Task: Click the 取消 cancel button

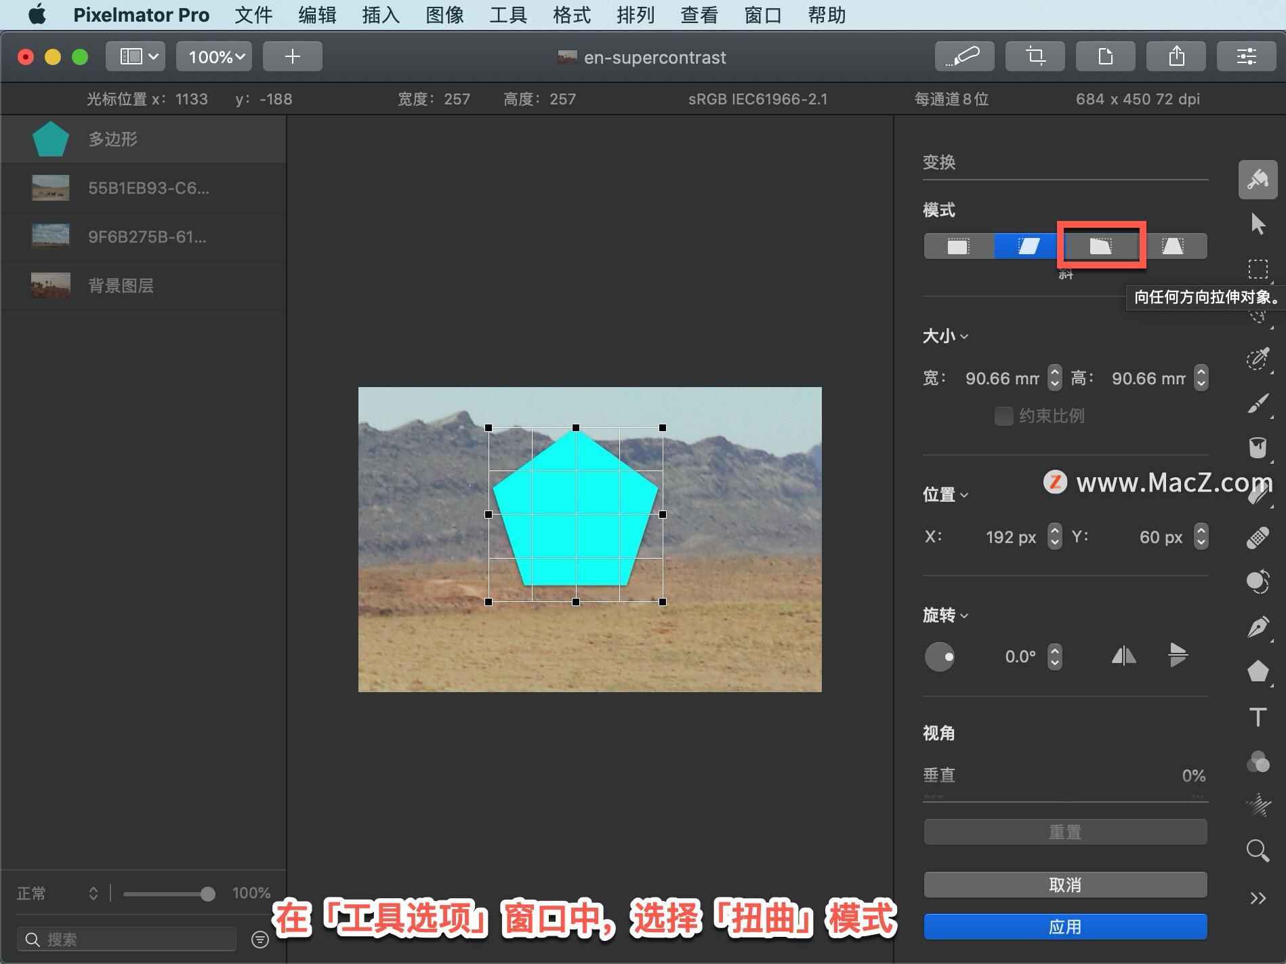Action: (1065, 885)
